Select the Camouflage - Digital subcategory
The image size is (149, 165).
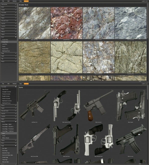pyautogui.click(x=9, y=124)
